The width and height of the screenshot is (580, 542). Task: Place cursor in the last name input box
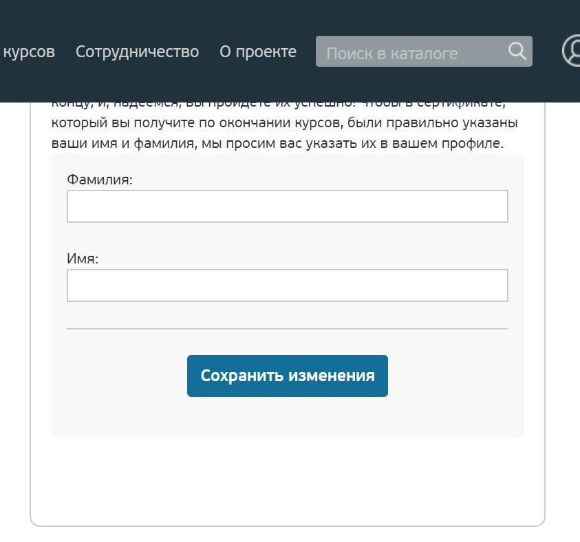(x=288, y=206)
